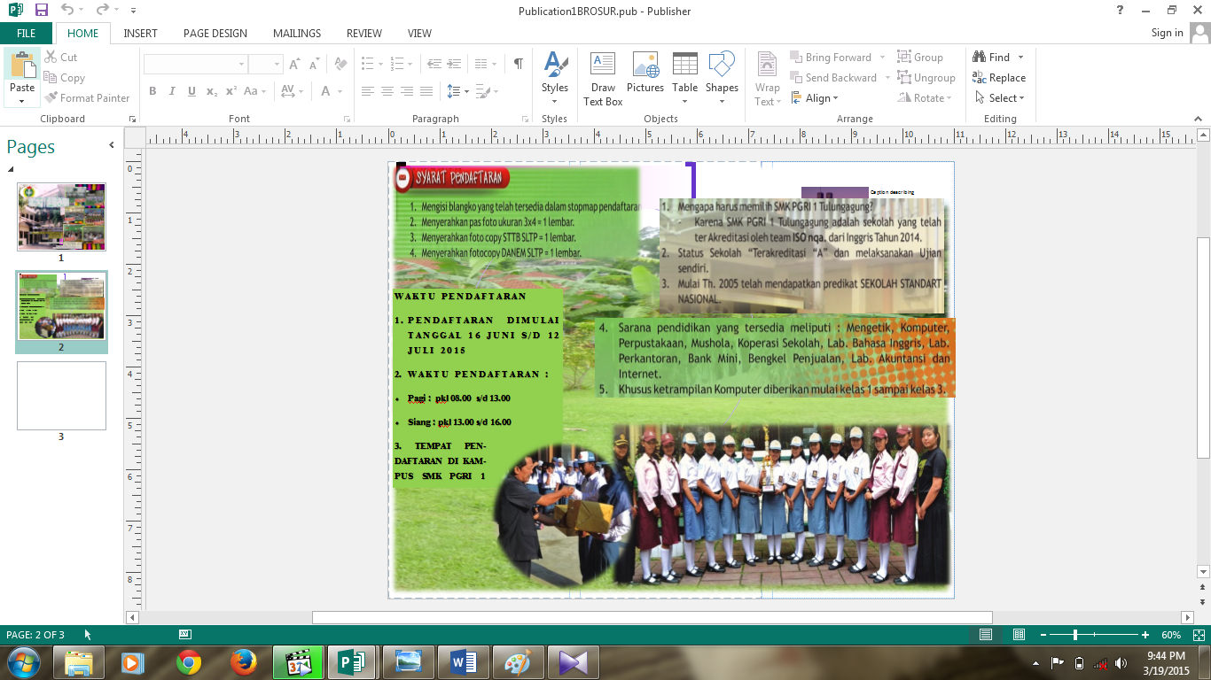The width and height of the screenshot is (1211, 680).
Task: Click the Save icon in Quick Access
Action: pyautogui.click(x=42, y=11)
